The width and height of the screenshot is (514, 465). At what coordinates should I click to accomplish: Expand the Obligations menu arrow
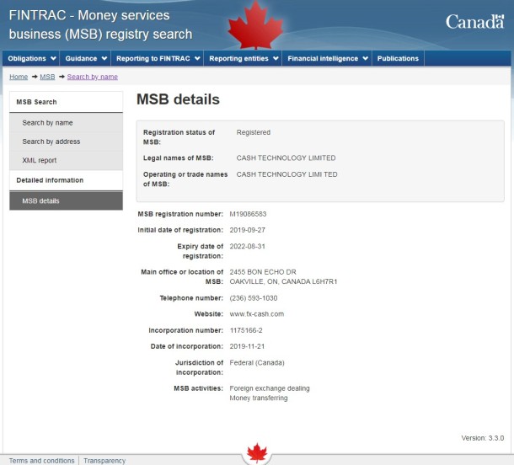tap(53, 59)
